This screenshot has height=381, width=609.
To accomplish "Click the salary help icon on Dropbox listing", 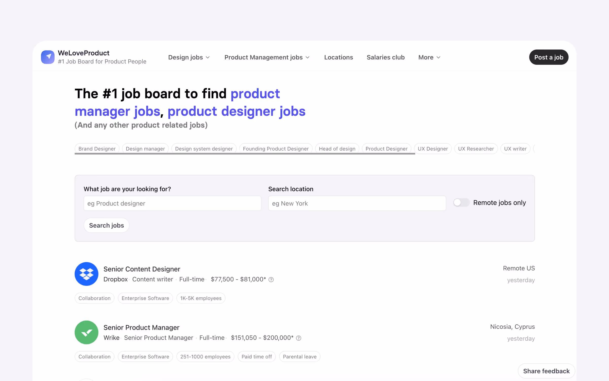I will coord(271,279).
